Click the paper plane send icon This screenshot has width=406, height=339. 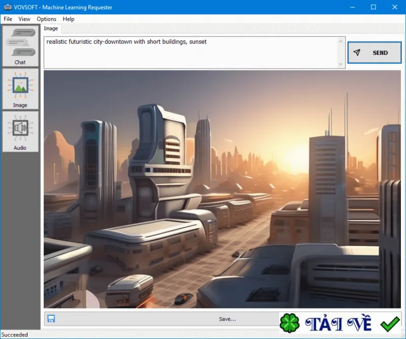click(357, 53)
